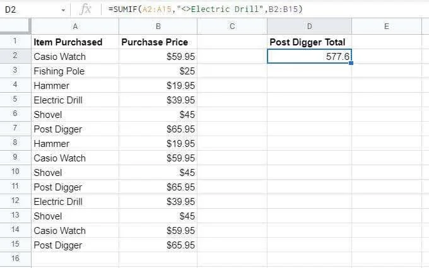The width and height of the screenshot is (429, 268).
Task: Select row 2 header
Action: coord(15,56)
